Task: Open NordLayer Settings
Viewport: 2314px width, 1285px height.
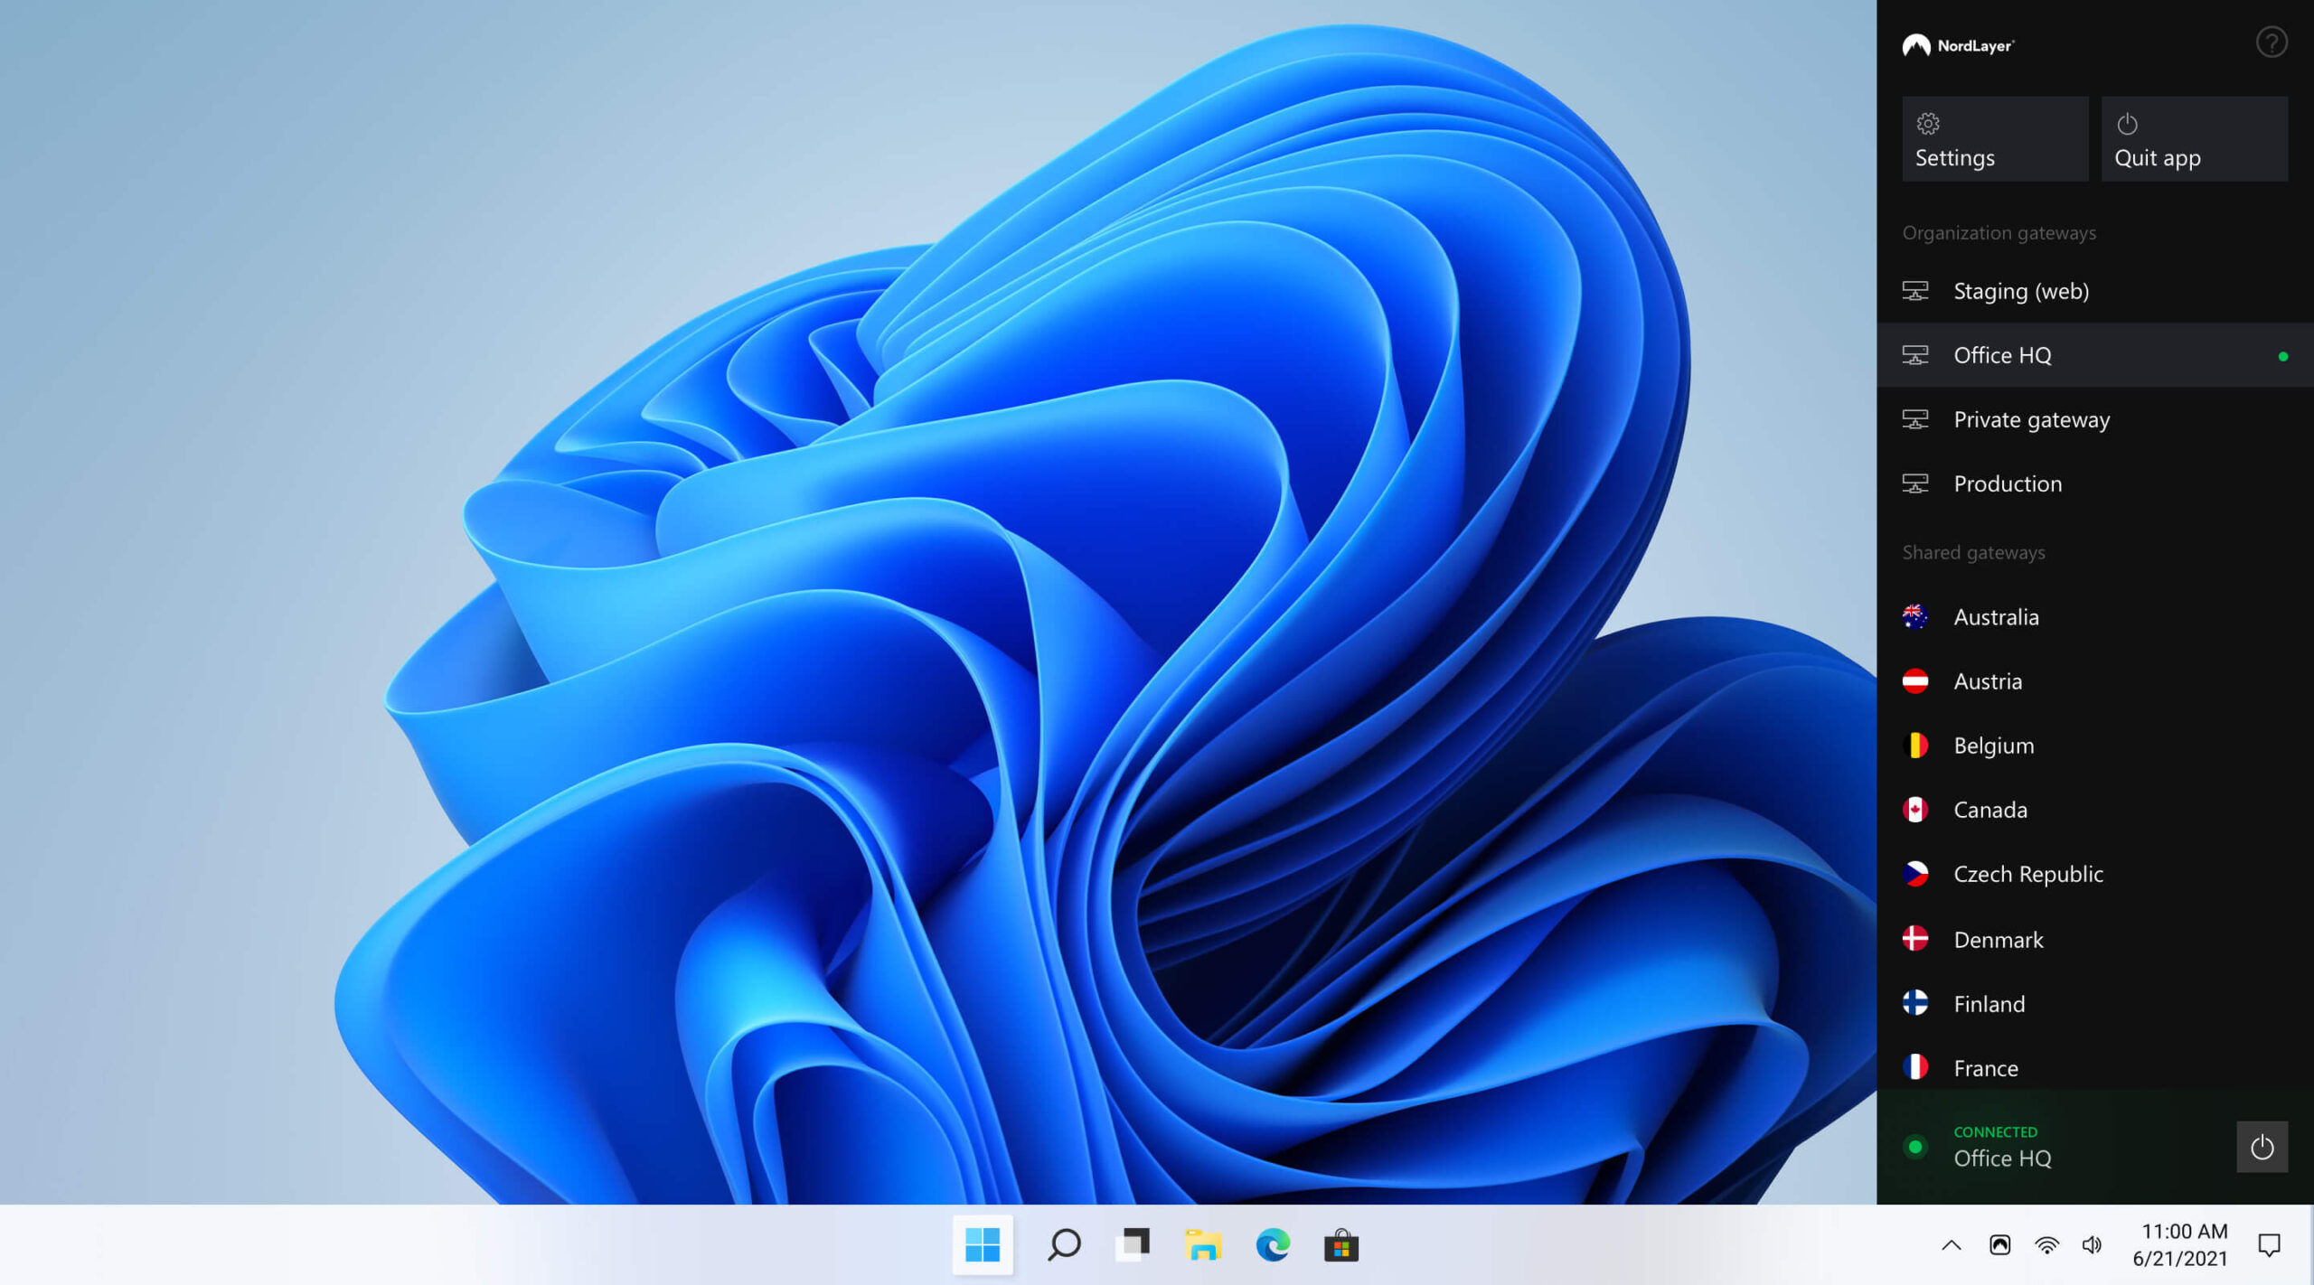Action: (1994, 139)
